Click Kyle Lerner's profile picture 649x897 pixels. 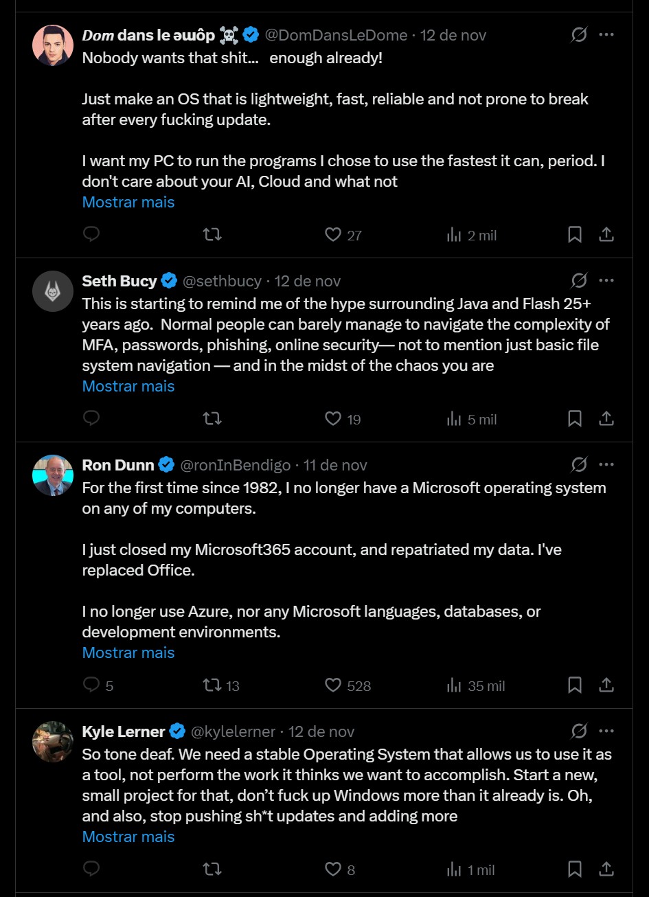[53, 742]
